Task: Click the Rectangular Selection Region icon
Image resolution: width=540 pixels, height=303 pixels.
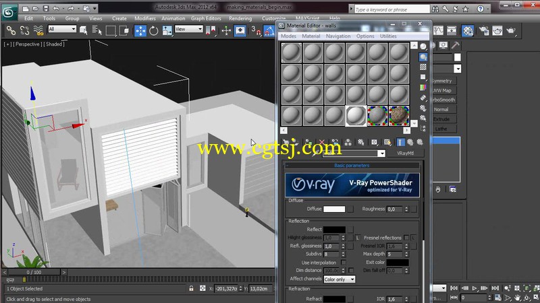Action: click(111, 30)
